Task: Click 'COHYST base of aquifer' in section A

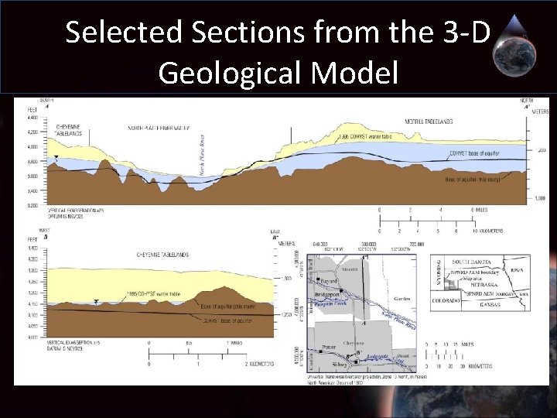Action: 474,153
